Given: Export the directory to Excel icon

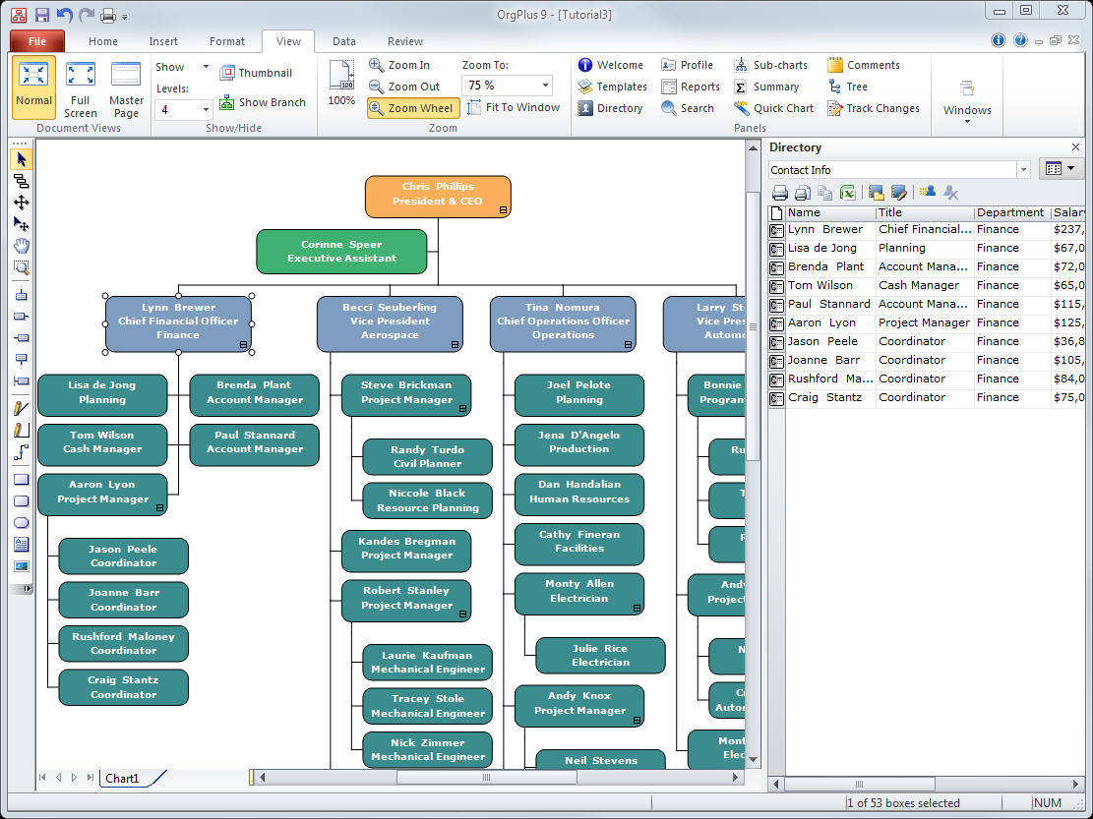Looking at the screenshot, I should pos(847,193).
